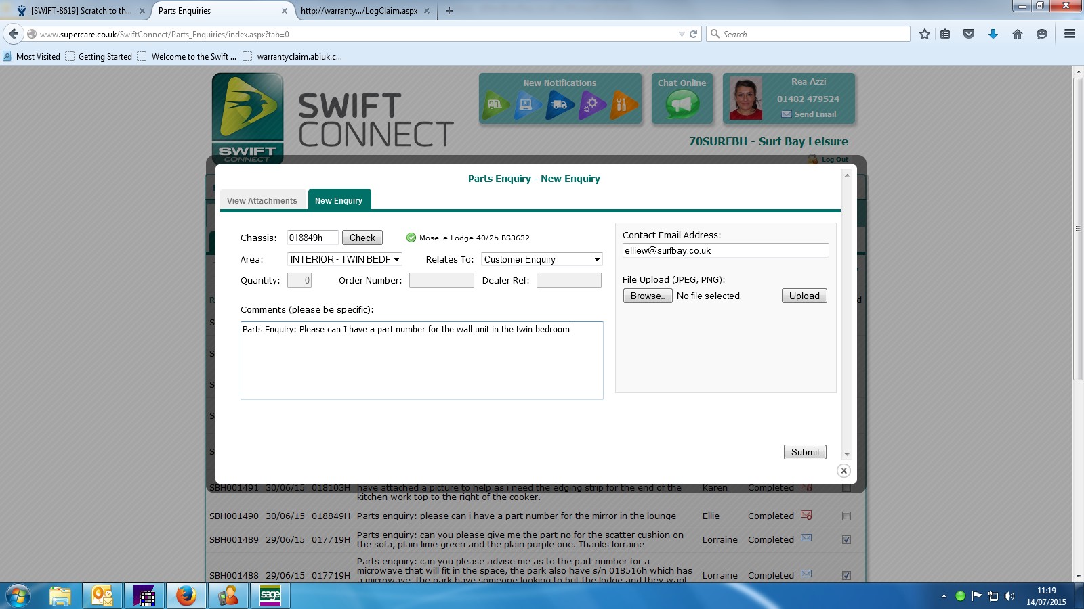Open the laptop notifications icon
The width and height of the screenshot is (1084, 609).
(x=528, y=104)
